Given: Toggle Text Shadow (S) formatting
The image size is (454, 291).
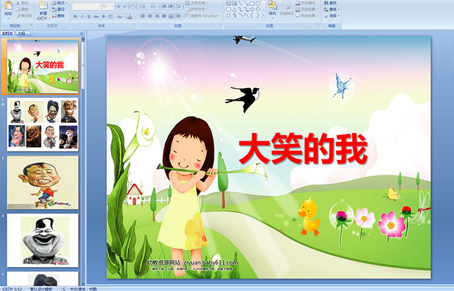Looking at the screenshot, I should 103,16.
